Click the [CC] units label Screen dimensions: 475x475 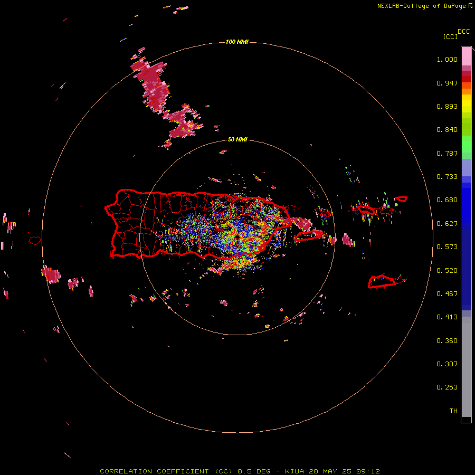tap(450, 36)
